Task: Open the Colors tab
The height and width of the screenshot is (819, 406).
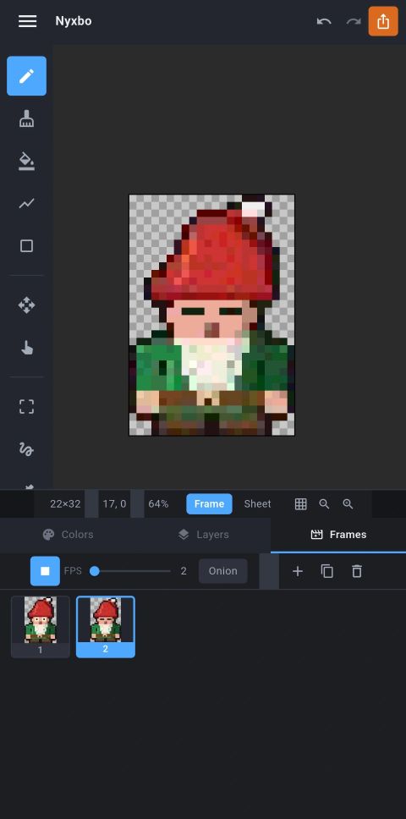Action: pyautogui.click(x=68, y=535)
